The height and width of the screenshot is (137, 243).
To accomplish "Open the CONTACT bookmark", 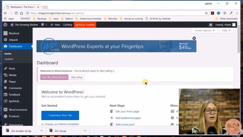I will coord(25,19).
